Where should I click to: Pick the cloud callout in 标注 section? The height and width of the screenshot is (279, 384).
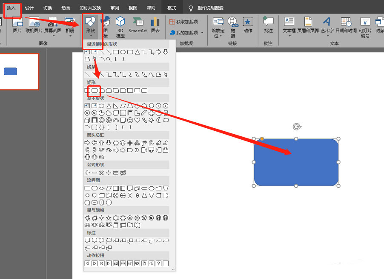(x=109, y=240)
